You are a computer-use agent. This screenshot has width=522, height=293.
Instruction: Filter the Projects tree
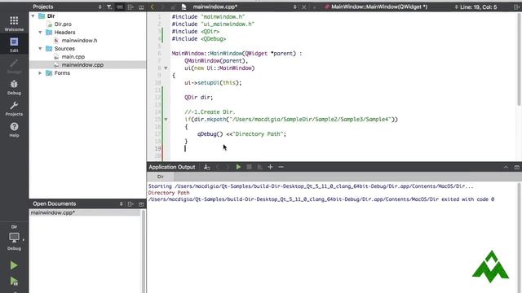[x=109, y=7]
